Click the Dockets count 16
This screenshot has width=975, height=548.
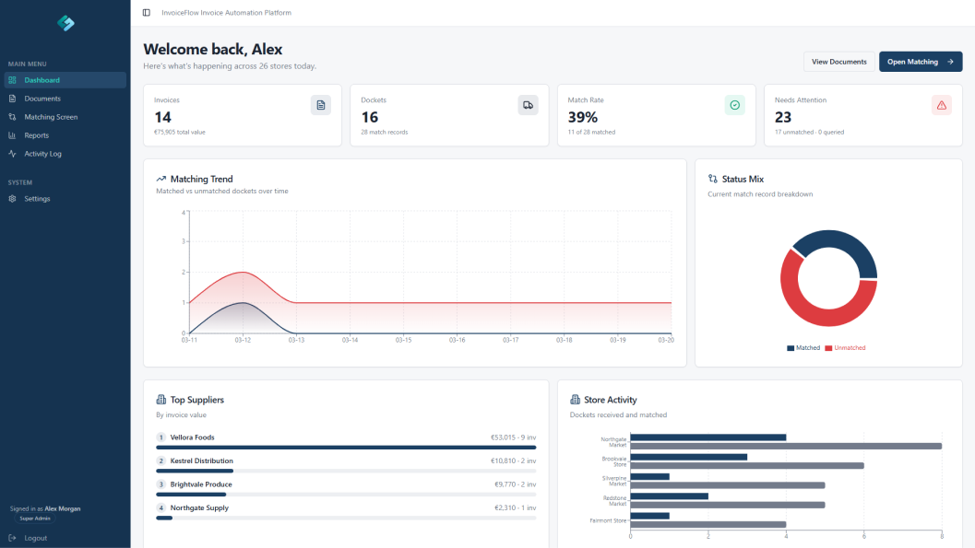369,117
